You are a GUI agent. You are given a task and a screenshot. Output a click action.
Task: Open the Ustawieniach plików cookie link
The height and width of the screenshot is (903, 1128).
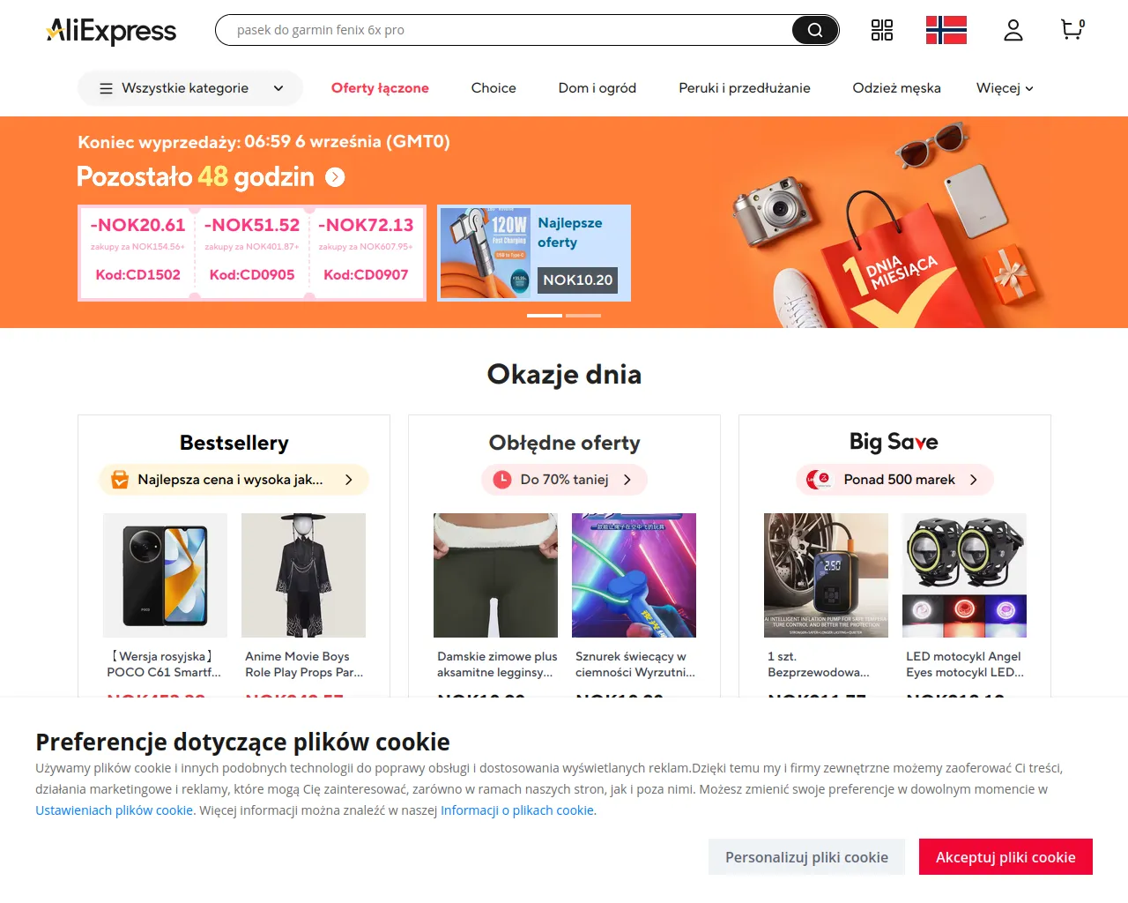tap(115, 810)
